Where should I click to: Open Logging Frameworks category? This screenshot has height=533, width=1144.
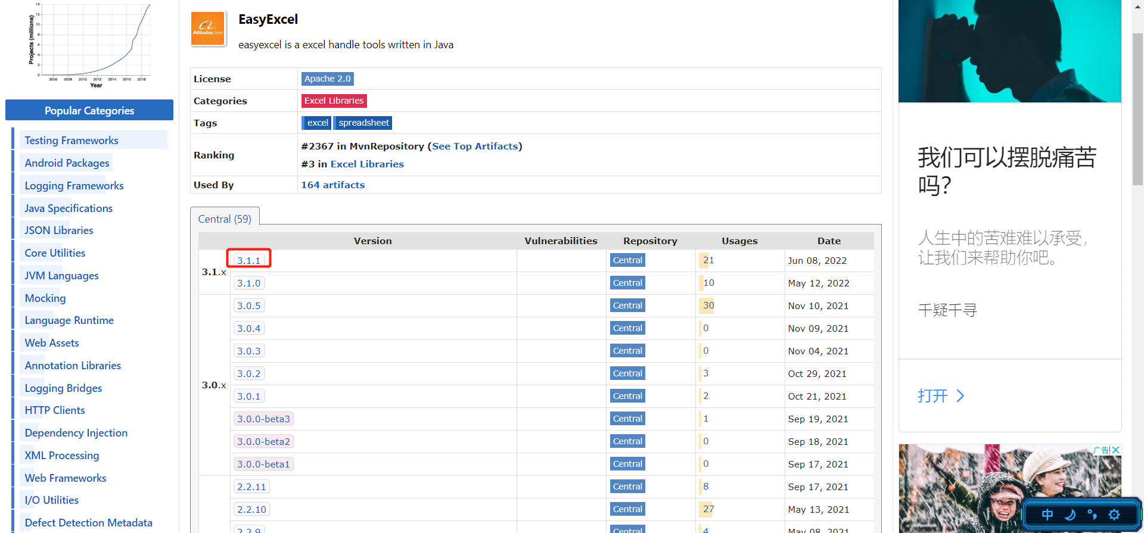(74, 186)
